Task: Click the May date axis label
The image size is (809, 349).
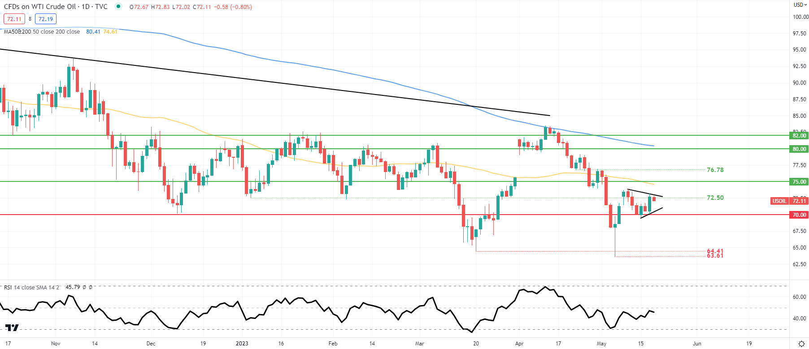Action: (x=601, y=344)
